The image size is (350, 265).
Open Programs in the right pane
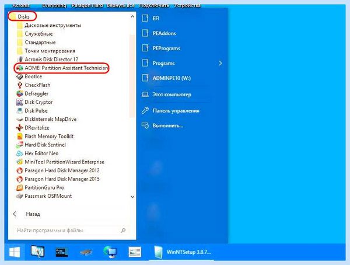163,63
